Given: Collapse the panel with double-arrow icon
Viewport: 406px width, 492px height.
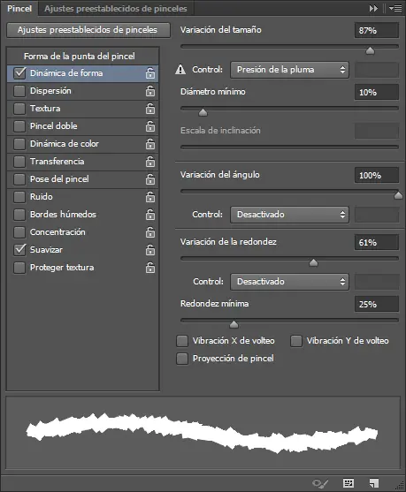Looking at the screenshot, I should [373, 9].
